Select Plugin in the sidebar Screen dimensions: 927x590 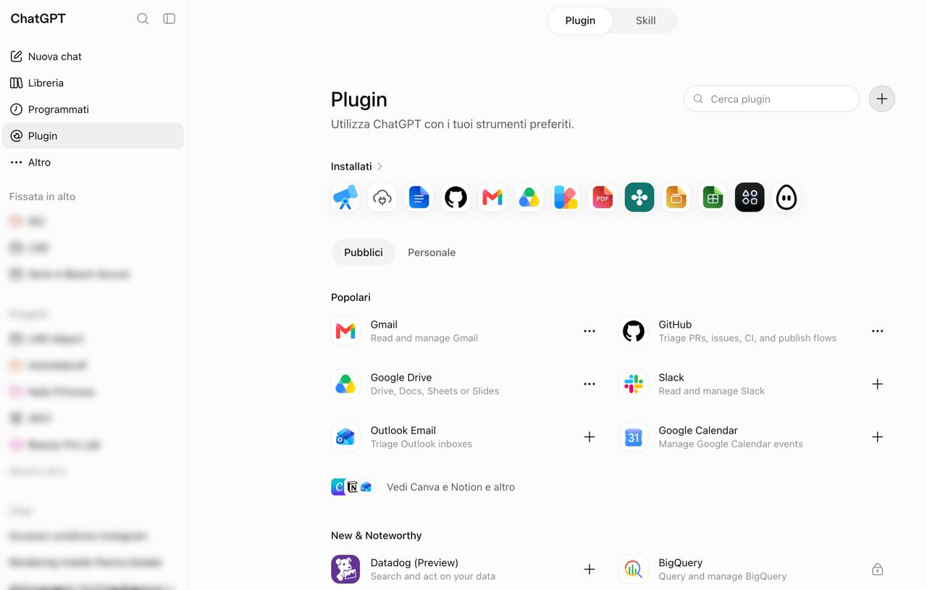coord(93,136)
